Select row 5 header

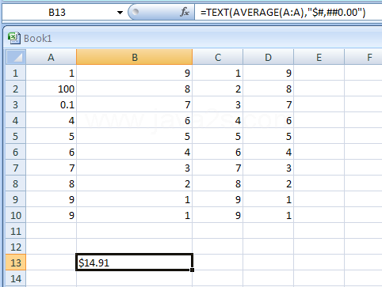click(x=16, y=136)
